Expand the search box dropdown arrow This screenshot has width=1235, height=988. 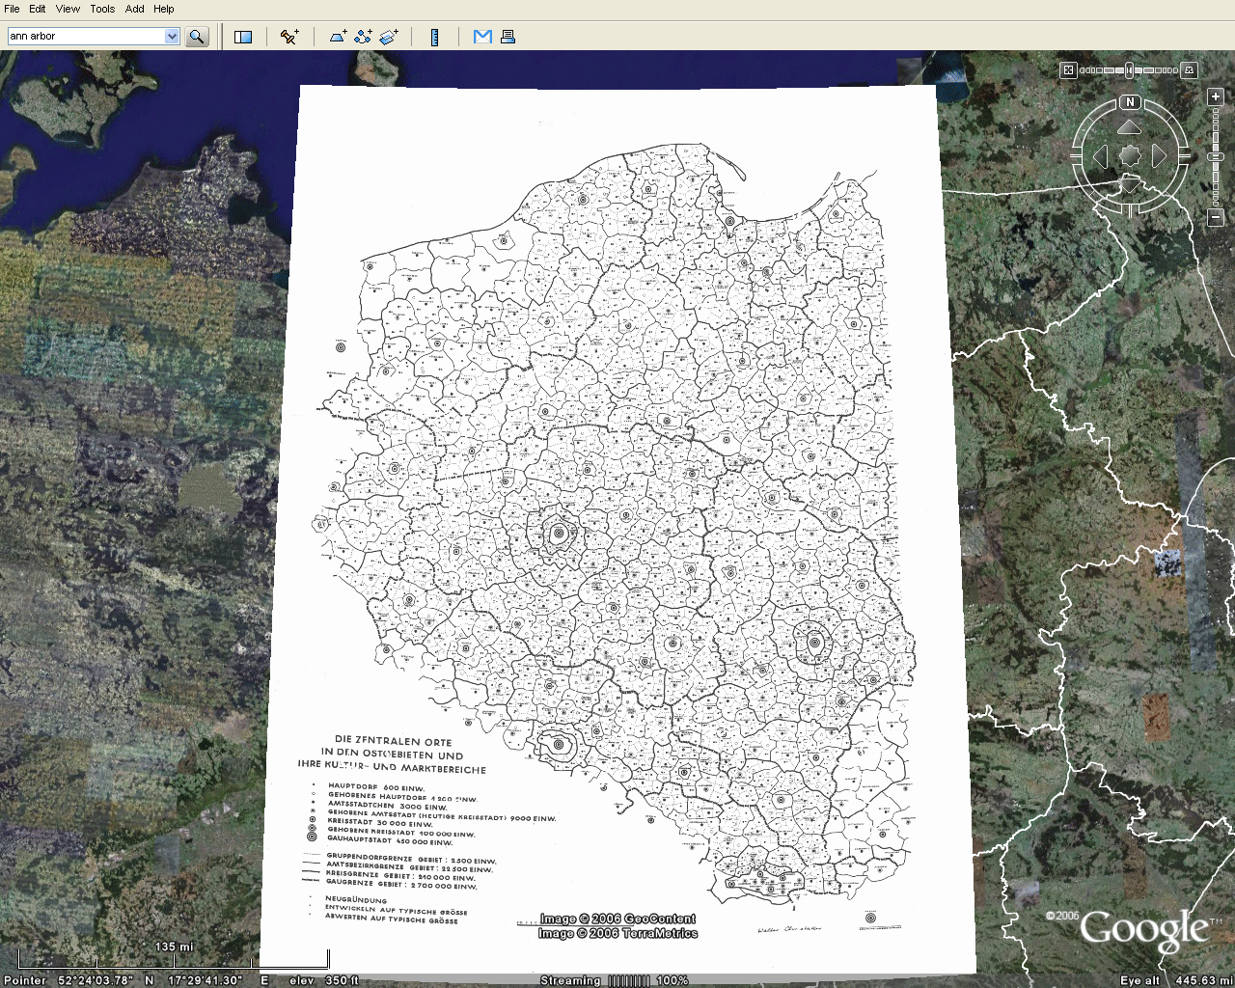tap(172, 37)
